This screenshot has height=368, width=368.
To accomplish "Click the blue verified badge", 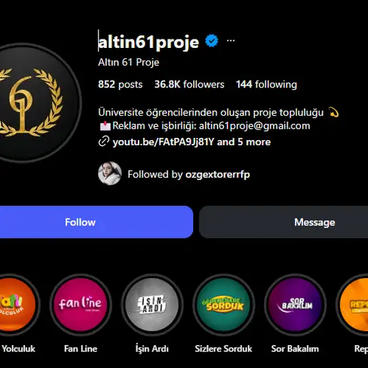I will pos(212,41).
